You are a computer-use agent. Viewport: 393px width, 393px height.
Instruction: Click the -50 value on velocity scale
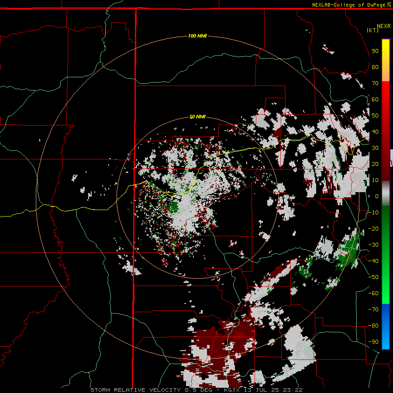click(x=373, y=277)
